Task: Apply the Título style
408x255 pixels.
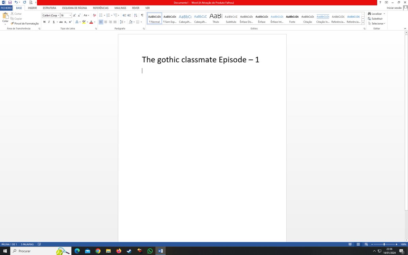Action: (x=216, y=19)
